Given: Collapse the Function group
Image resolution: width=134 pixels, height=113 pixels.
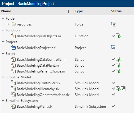Looking at the screenshot, I should click(3, 30).
